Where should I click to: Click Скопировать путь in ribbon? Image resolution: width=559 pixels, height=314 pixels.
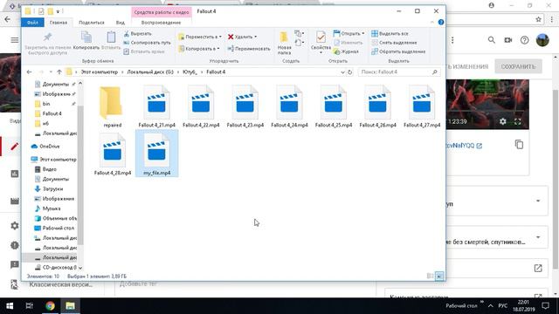pyautogui.click(x=147, y=43)
